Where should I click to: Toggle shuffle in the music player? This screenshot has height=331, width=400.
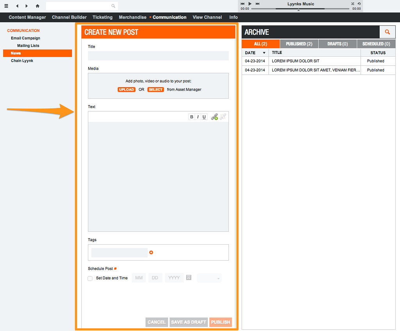click(353, 4)
